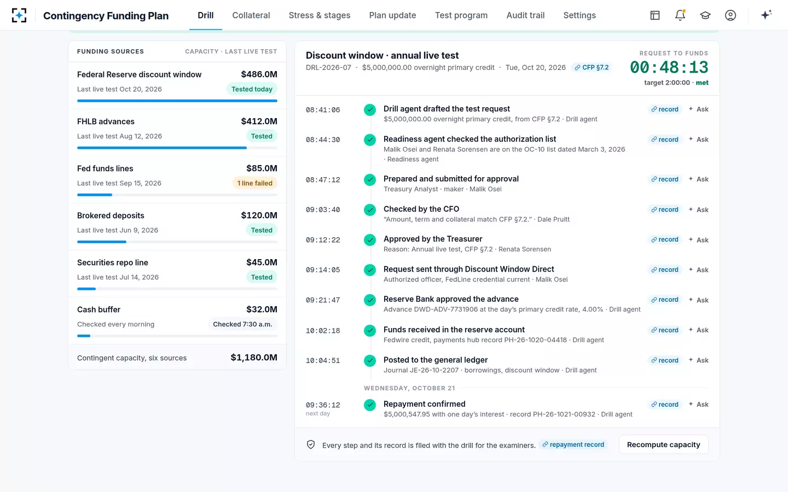Launch the sparkle assistant icon

coord(766,15)
